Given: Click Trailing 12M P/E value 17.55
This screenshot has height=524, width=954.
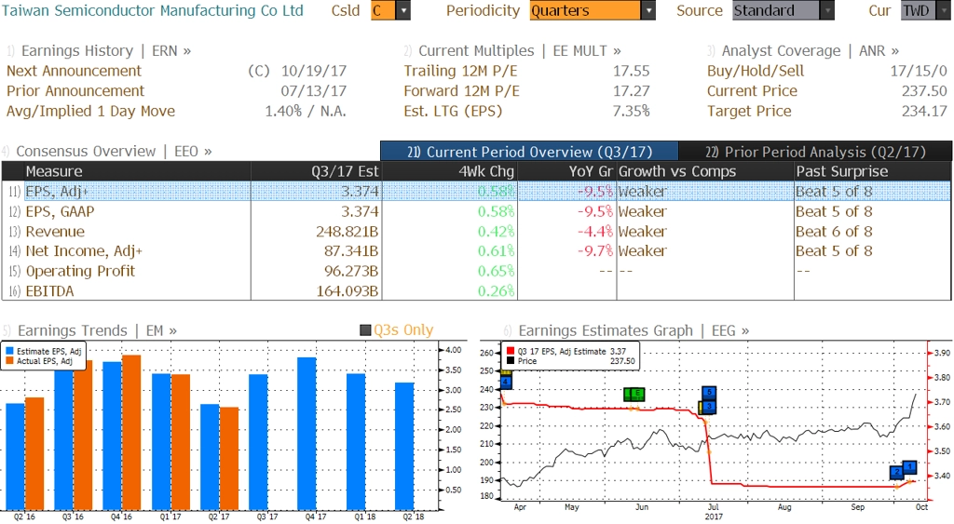Looking at the screenshot, I should [x=631, y=71].
